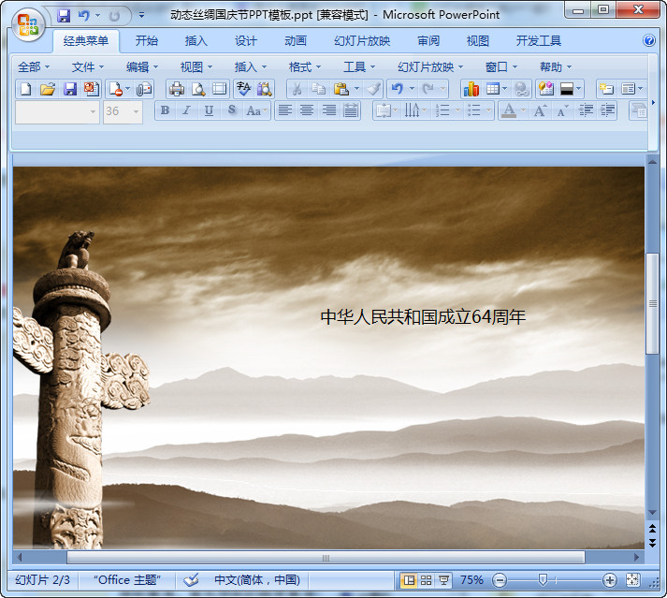The image size is (667, 598).
Task: Expand the font color dropdown arrow
Action: [x=522, y=111]
